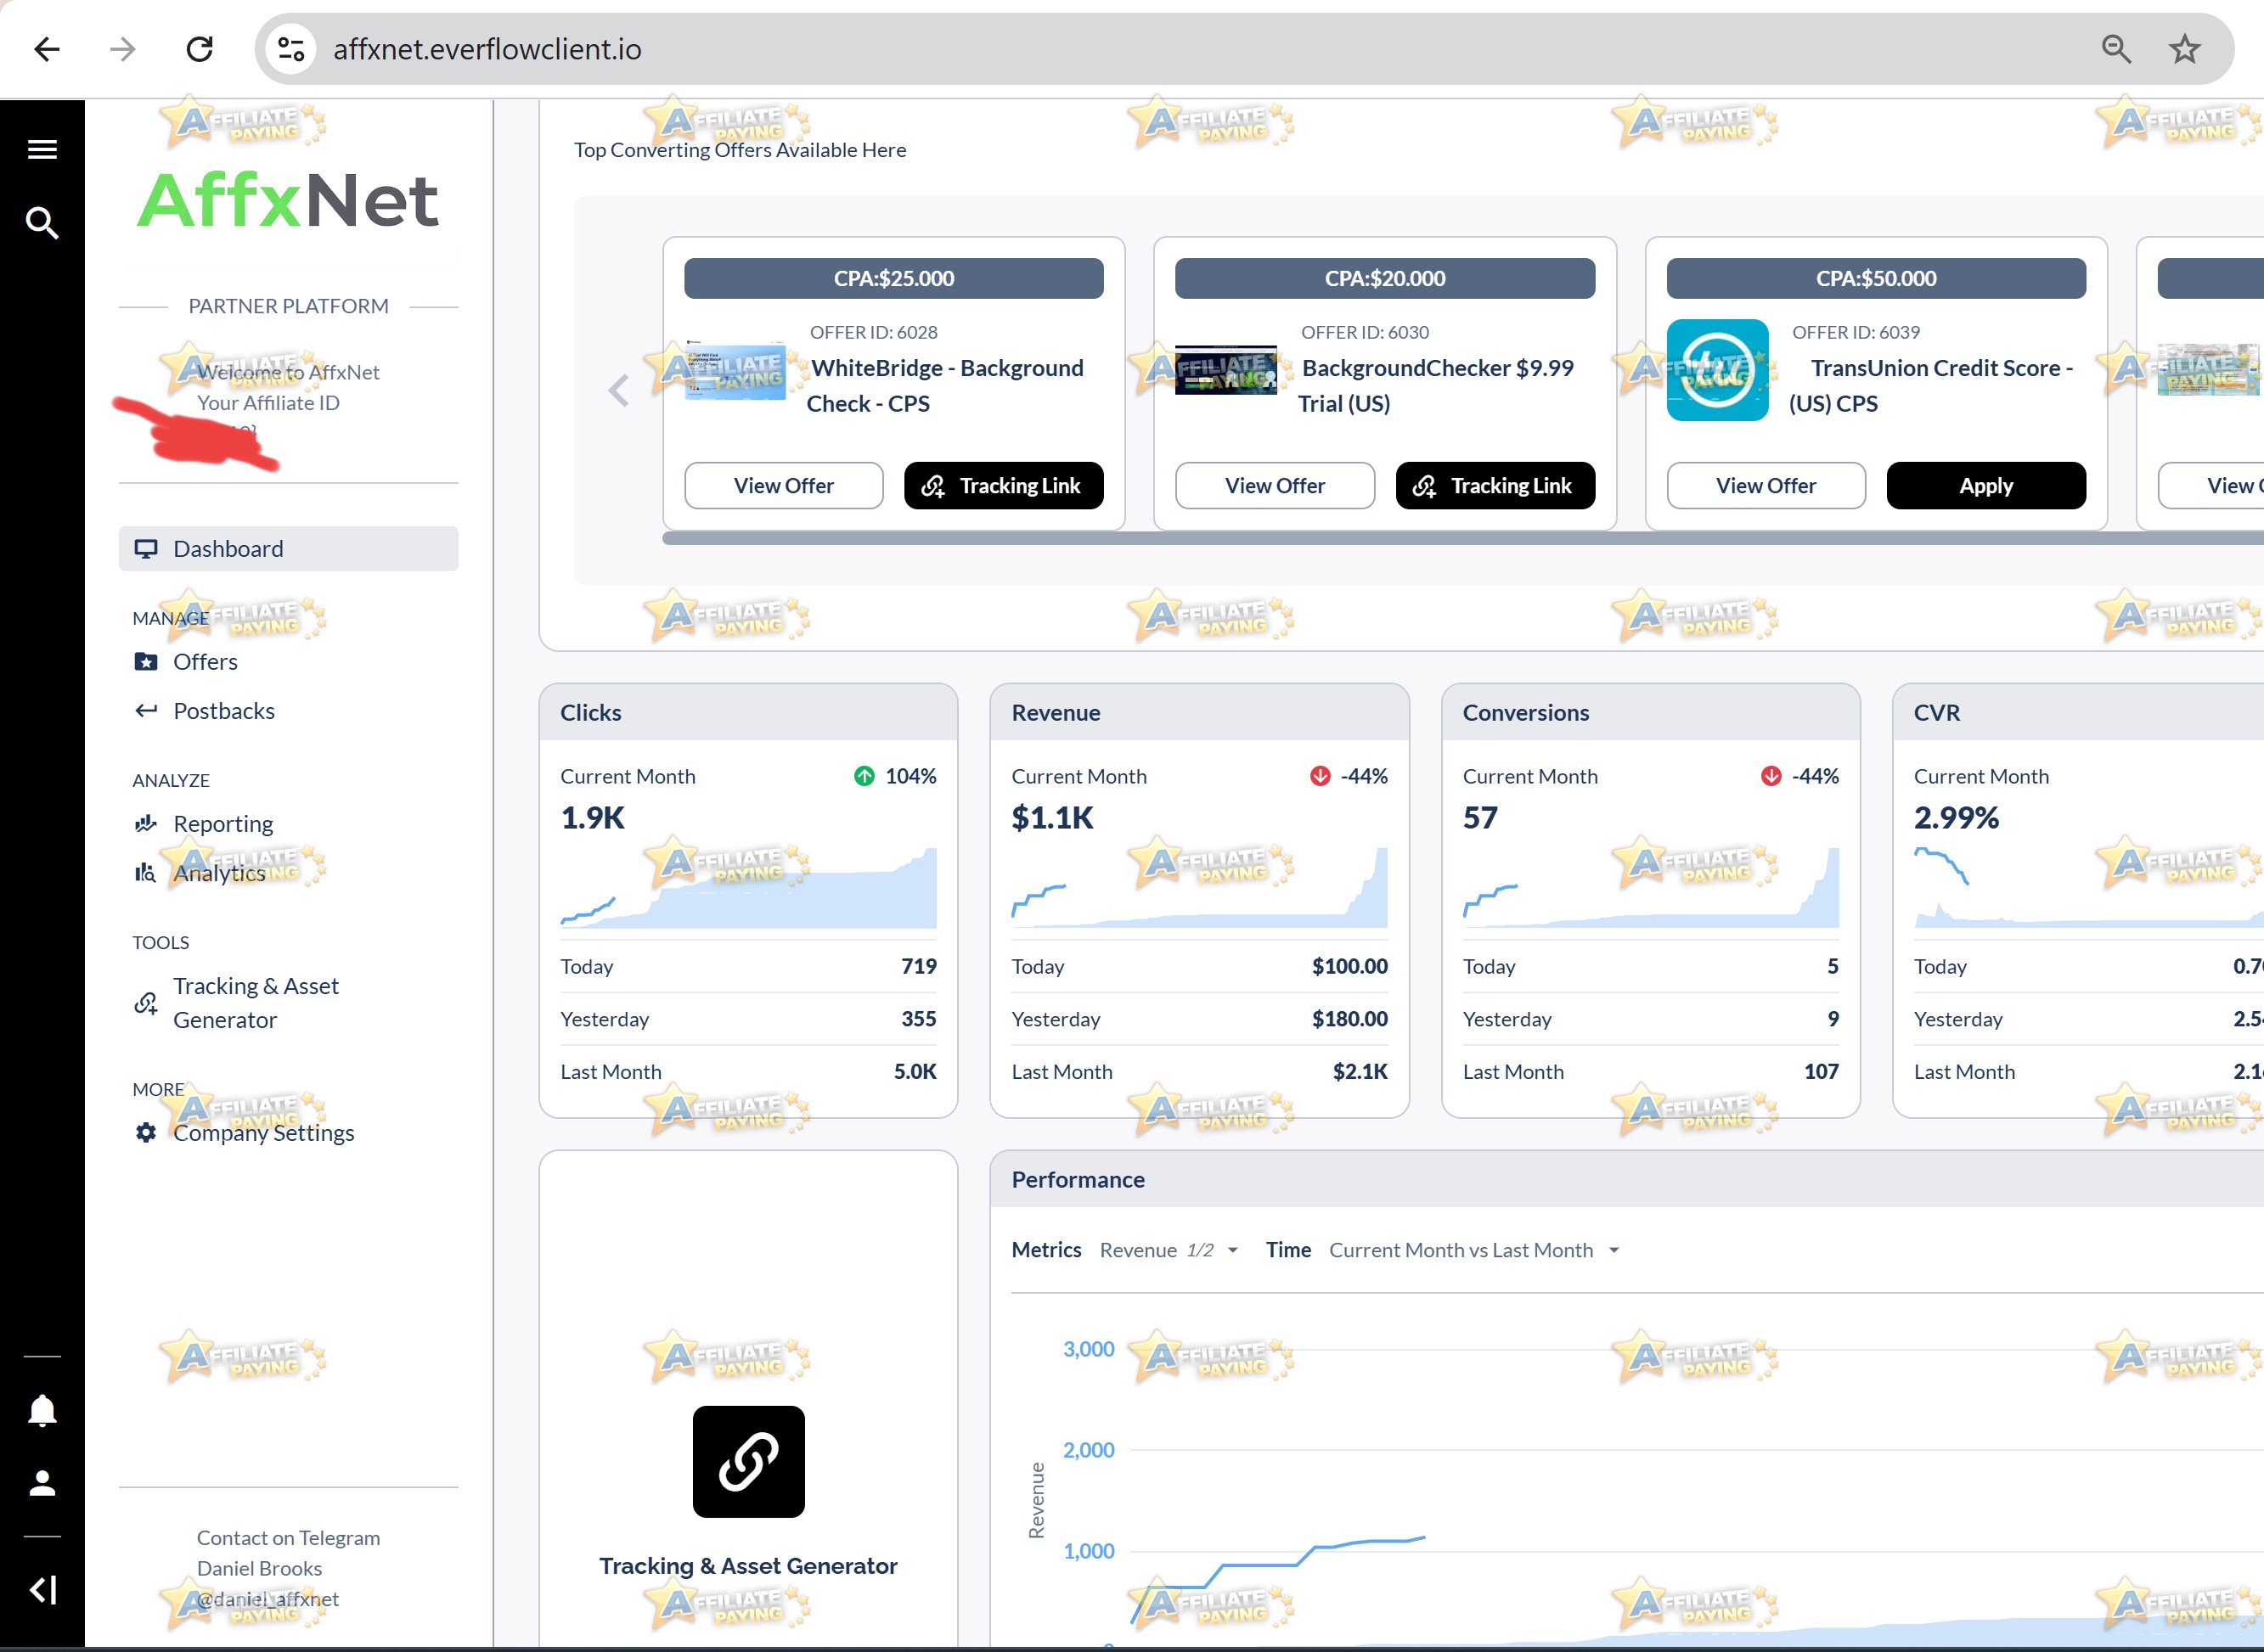
Task: Click the Revenue -44% change indicator
Action: click(x=1349, y=776)
